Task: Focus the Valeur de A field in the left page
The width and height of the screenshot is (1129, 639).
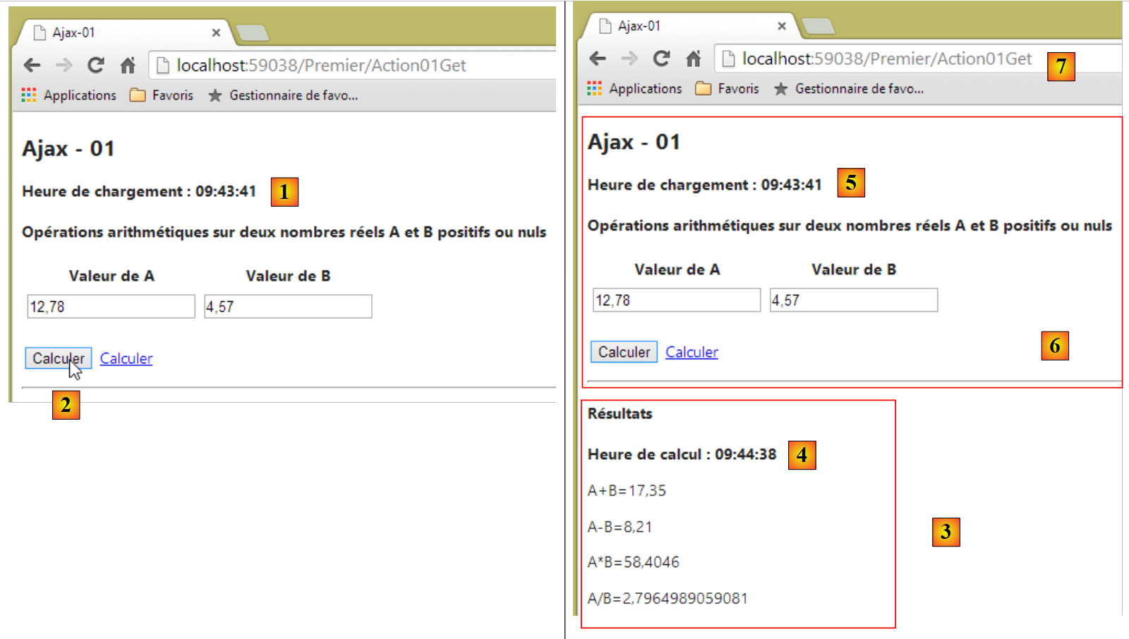Action: [111, 307]
